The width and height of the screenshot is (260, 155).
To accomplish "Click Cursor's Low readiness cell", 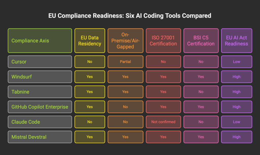I will tap(236, 62).
